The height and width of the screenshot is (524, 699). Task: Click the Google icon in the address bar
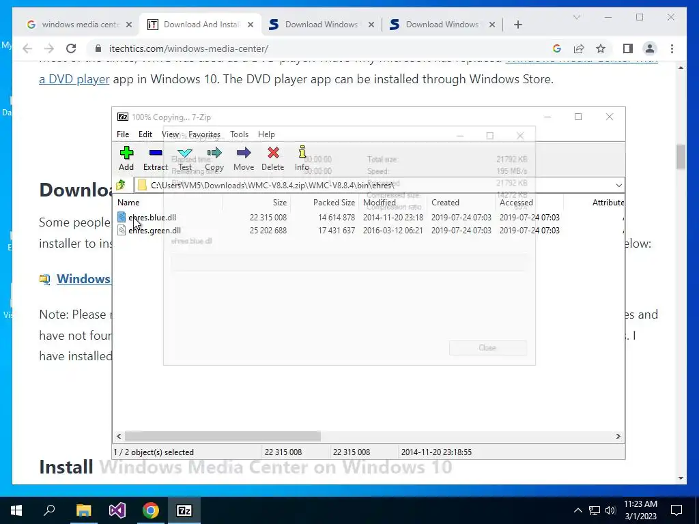coord(556,48)
